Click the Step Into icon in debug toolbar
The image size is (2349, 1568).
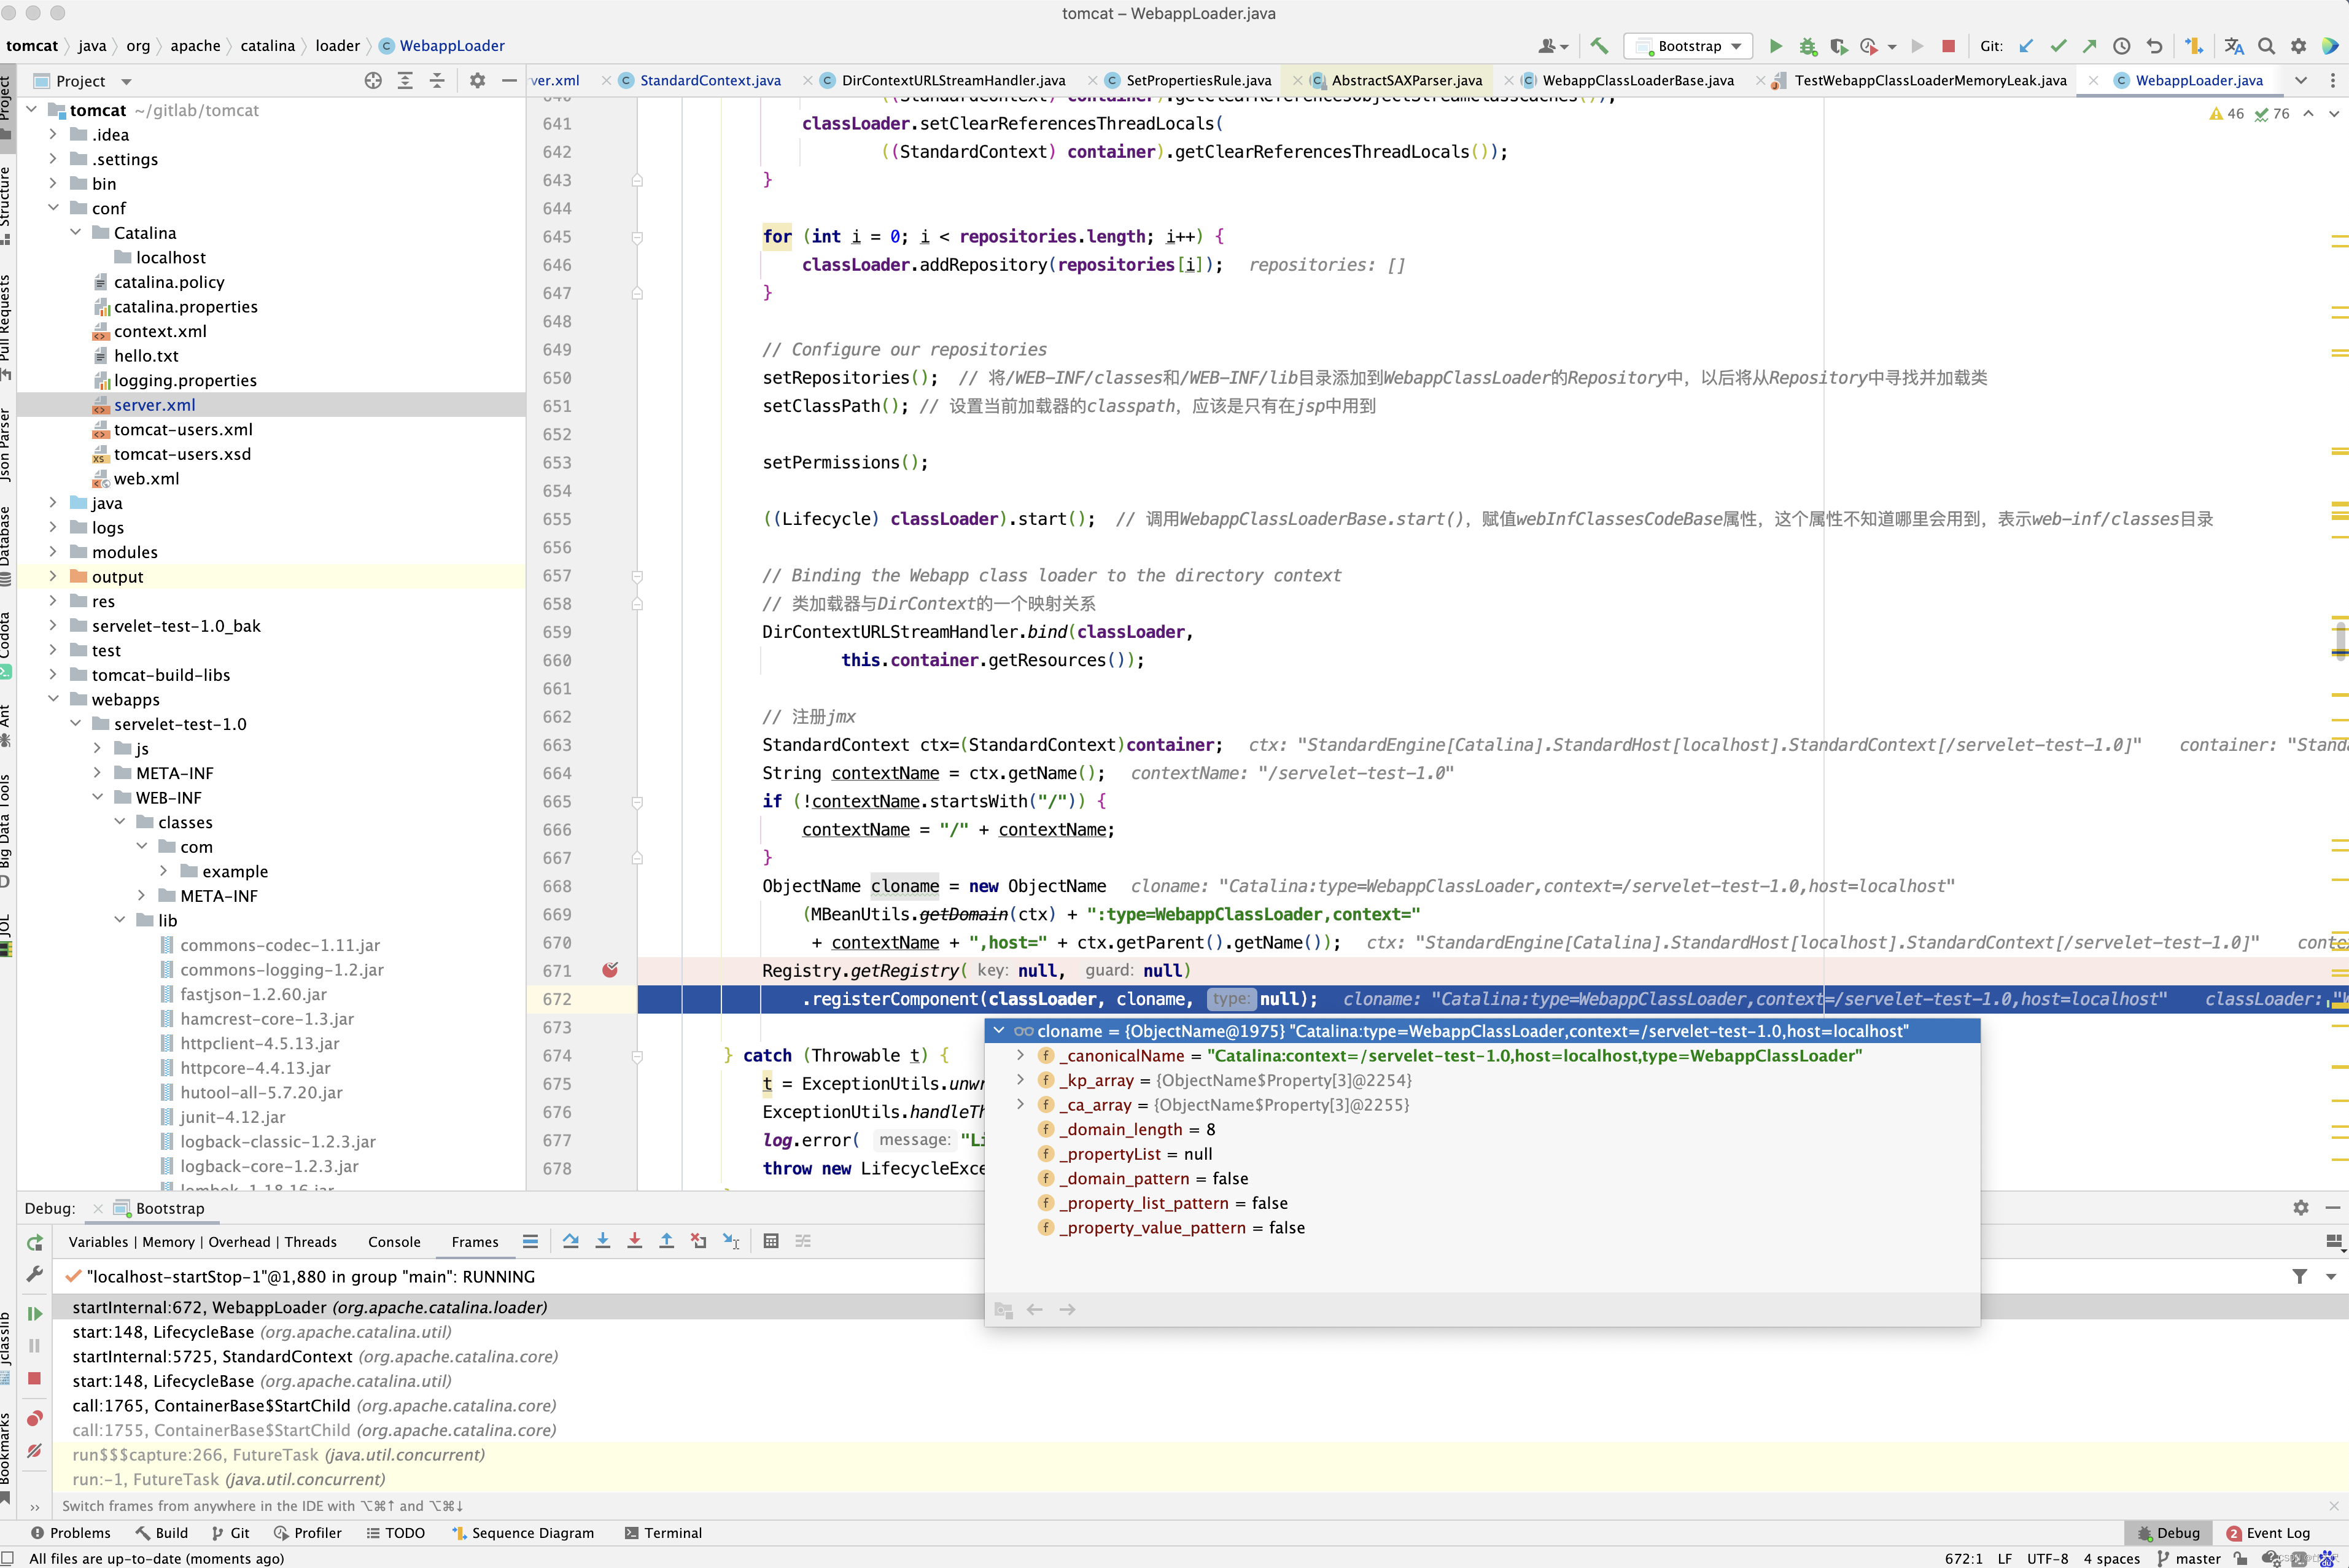(602, 1241)
